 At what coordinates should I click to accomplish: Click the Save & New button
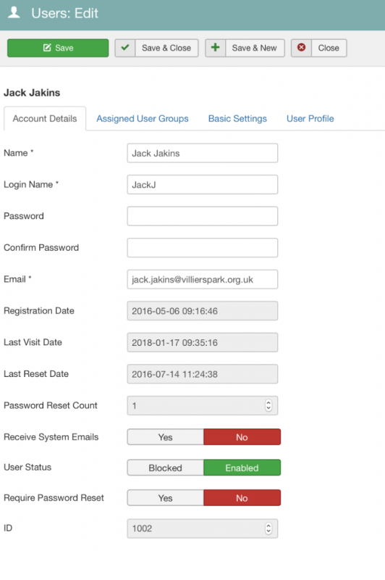[245, 48]
